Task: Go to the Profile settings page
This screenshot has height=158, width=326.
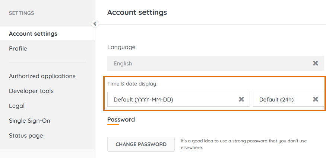Action: pyautogui.click(x=18, y=49)
